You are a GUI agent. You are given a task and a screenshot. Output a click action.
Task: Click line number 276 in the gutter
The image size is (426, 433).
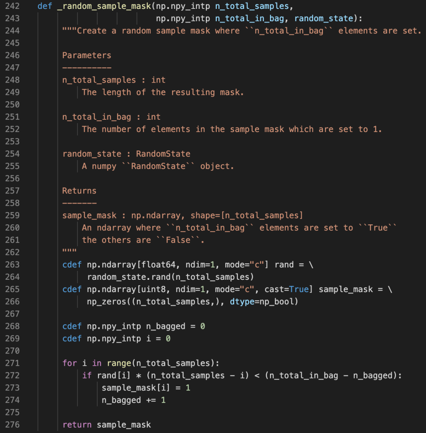tap(12, 425)
